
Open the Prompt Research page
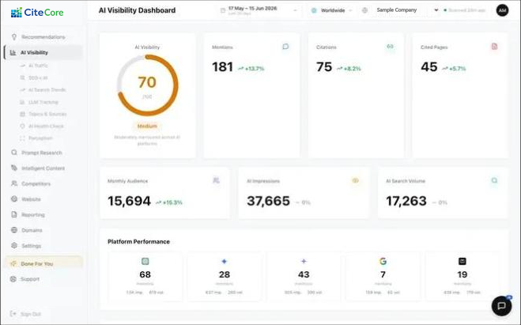click(x=43, y=153)
